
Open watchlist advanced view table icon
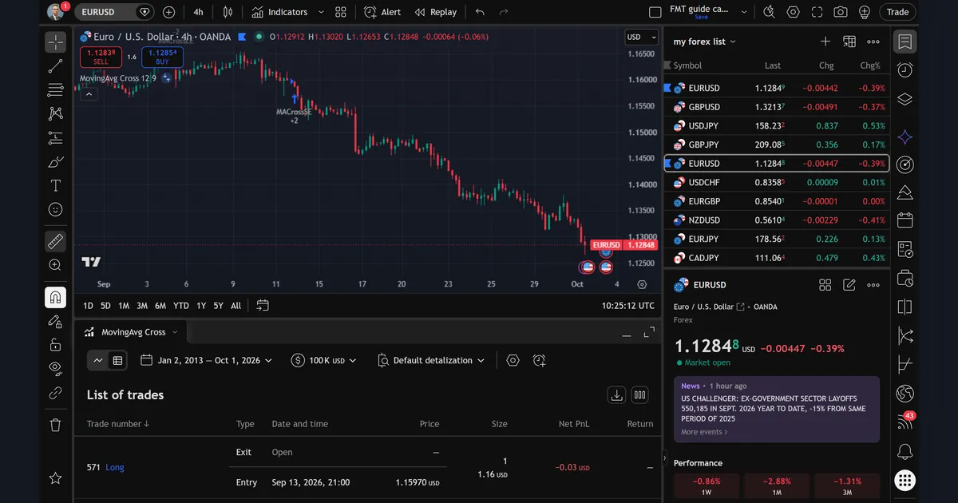click(x=849, y=42)
